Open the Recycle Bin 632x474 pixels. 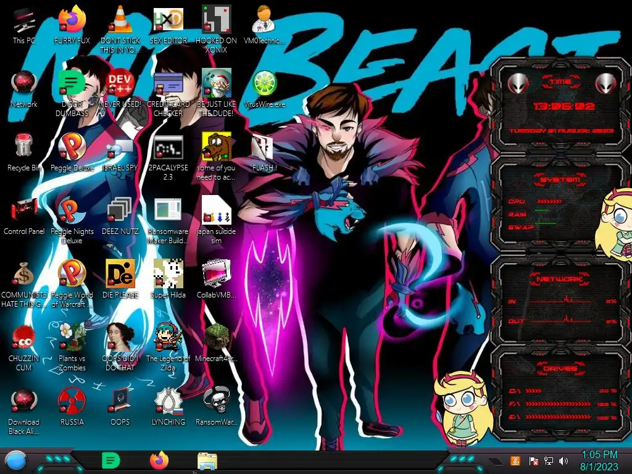point(24,152)
